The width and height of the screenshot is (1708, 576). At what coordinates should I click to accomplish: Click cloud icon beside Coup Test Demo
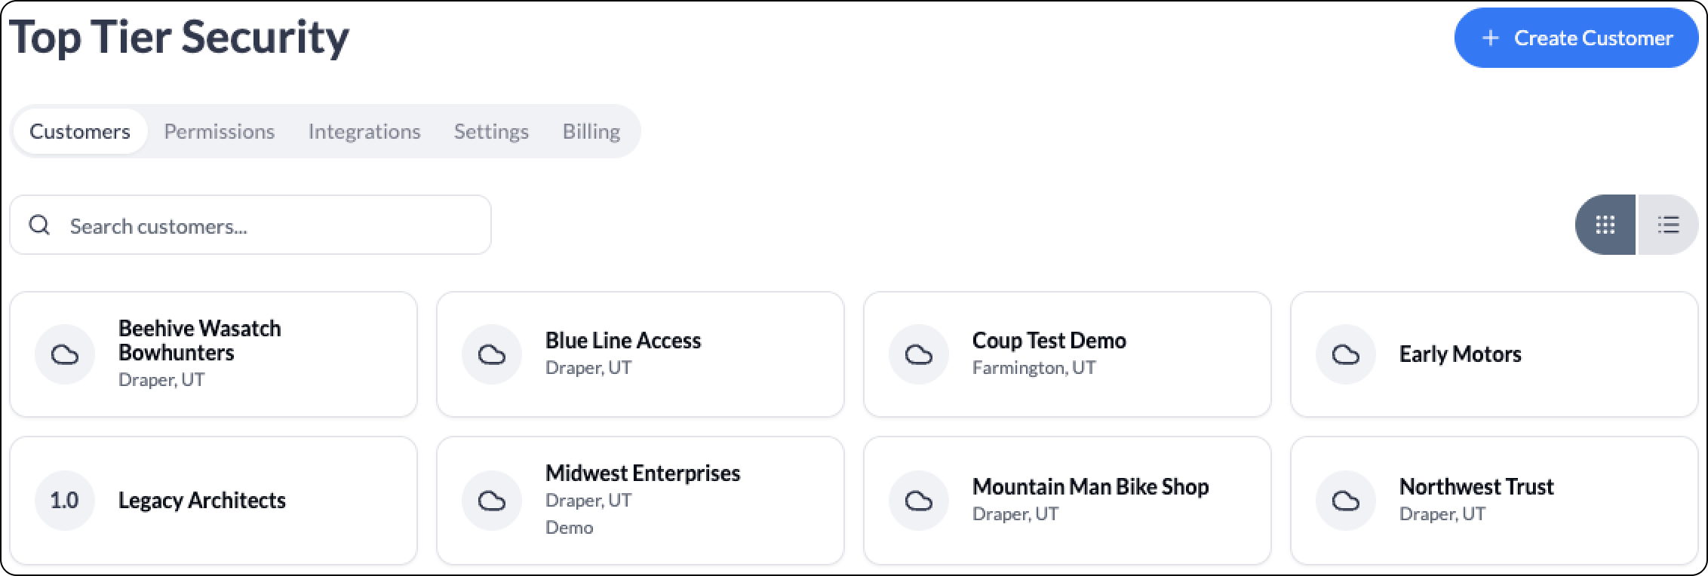point(919,354)
